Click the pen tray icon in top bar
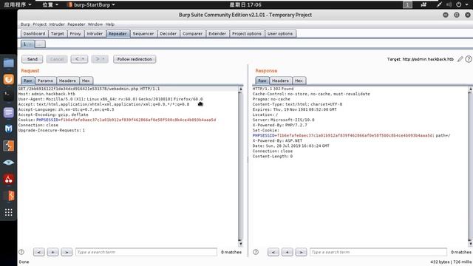Image resolution: width=473 pixels, height=266 pixels. 439,4
